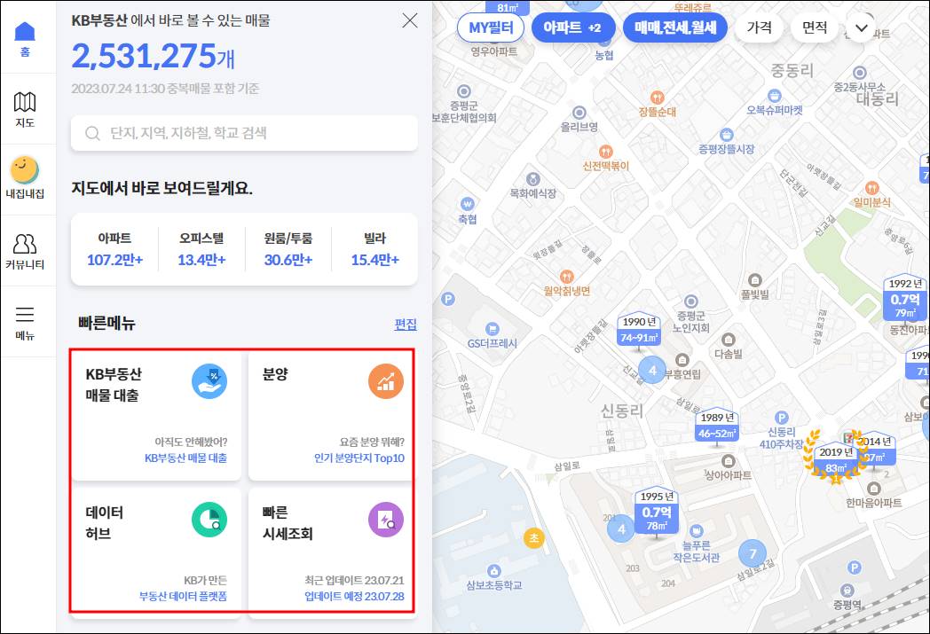Open the 가격 price filter
The width and height of the screenshot is (930, 634).
760,27
